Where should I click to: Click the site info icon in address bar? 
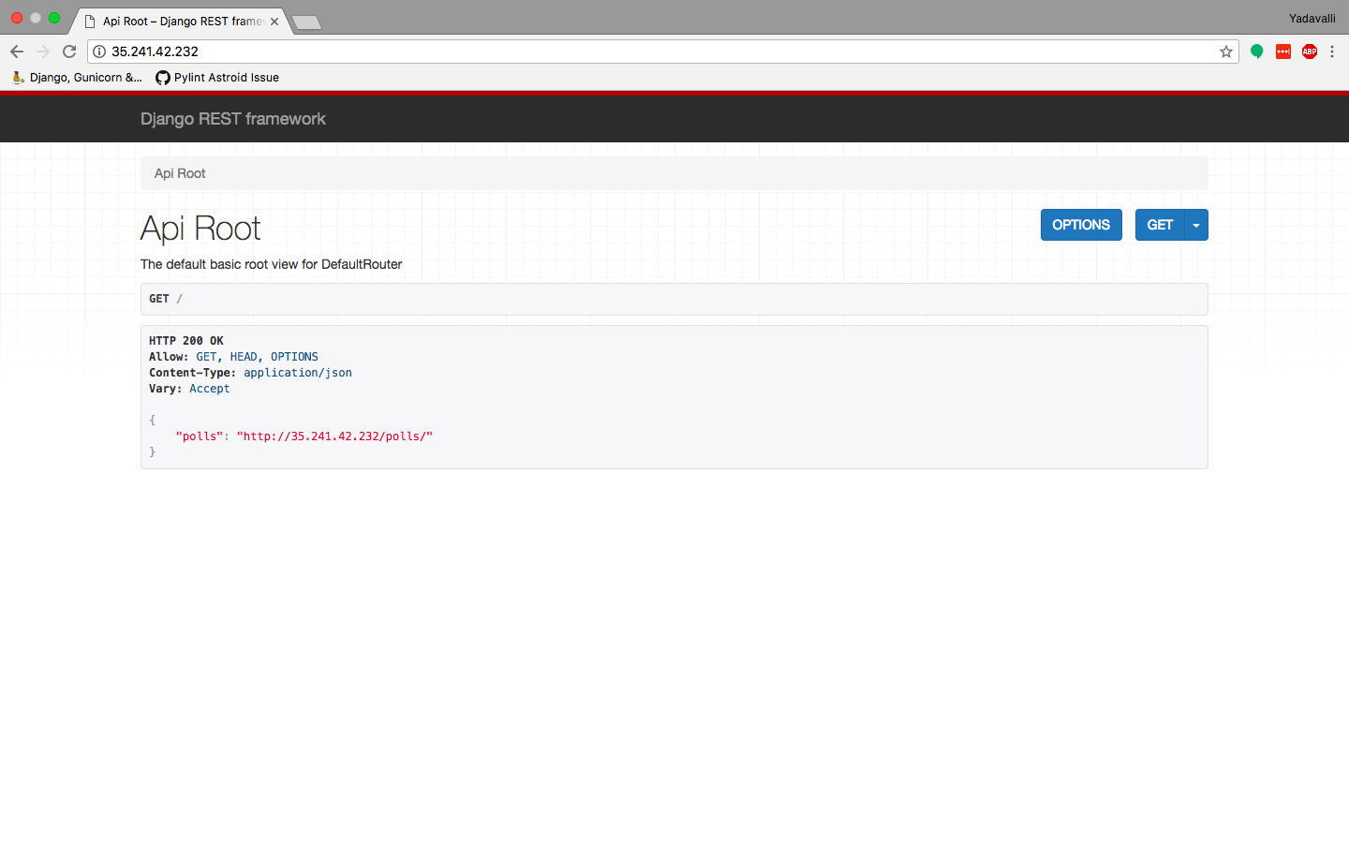pyautogui.click(x=99, y=52)
